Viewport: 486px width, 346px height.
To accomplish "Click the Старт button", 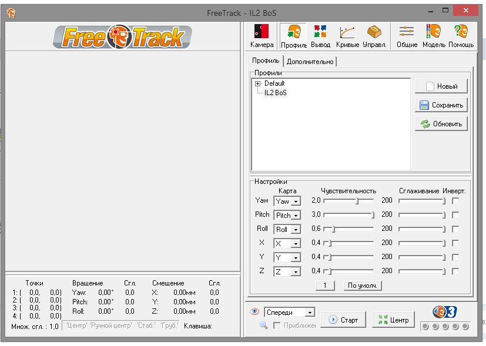I will tap(343, 320).
